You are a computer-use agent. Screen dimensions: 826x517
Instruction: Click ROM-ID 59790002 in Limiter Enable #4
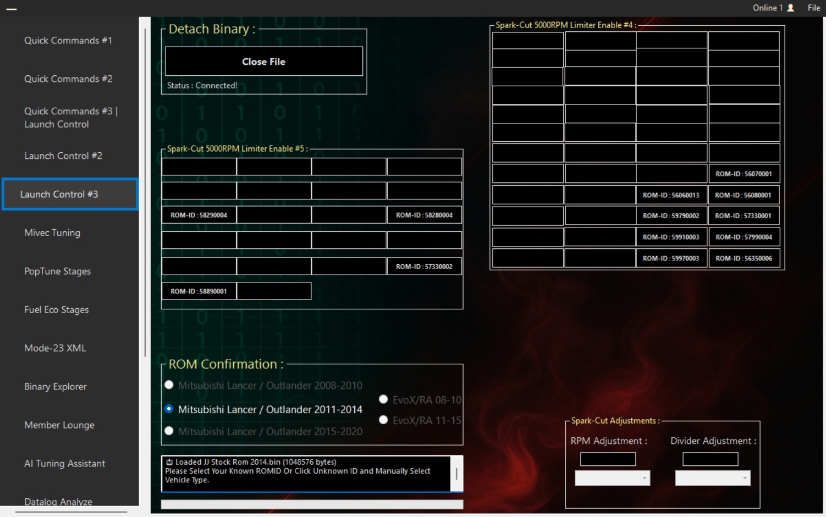[671, 215]
